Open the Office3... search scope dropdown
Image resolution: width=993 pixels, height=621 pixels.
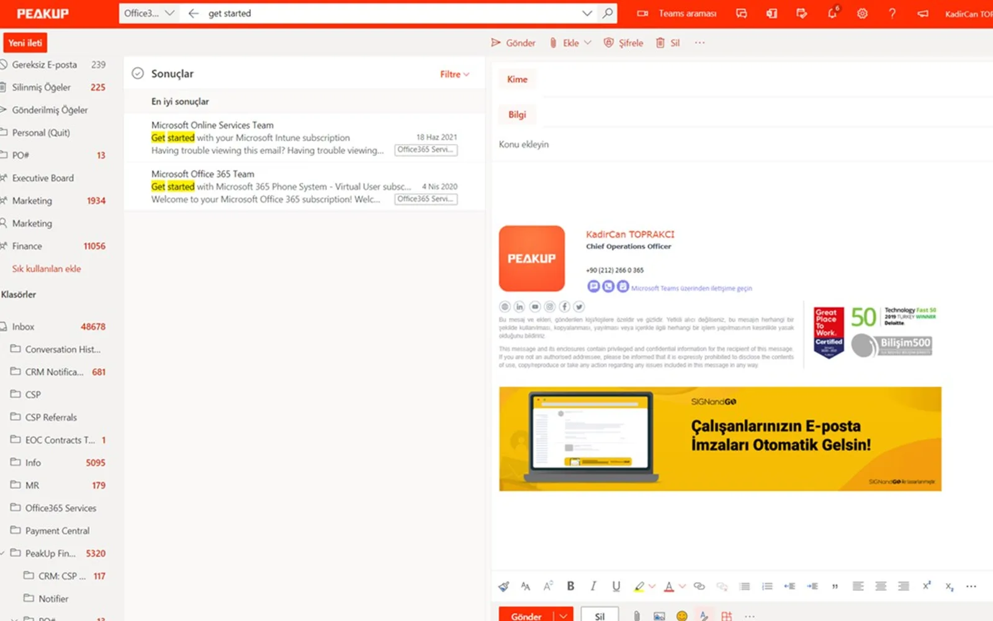(x=149, y=13)
